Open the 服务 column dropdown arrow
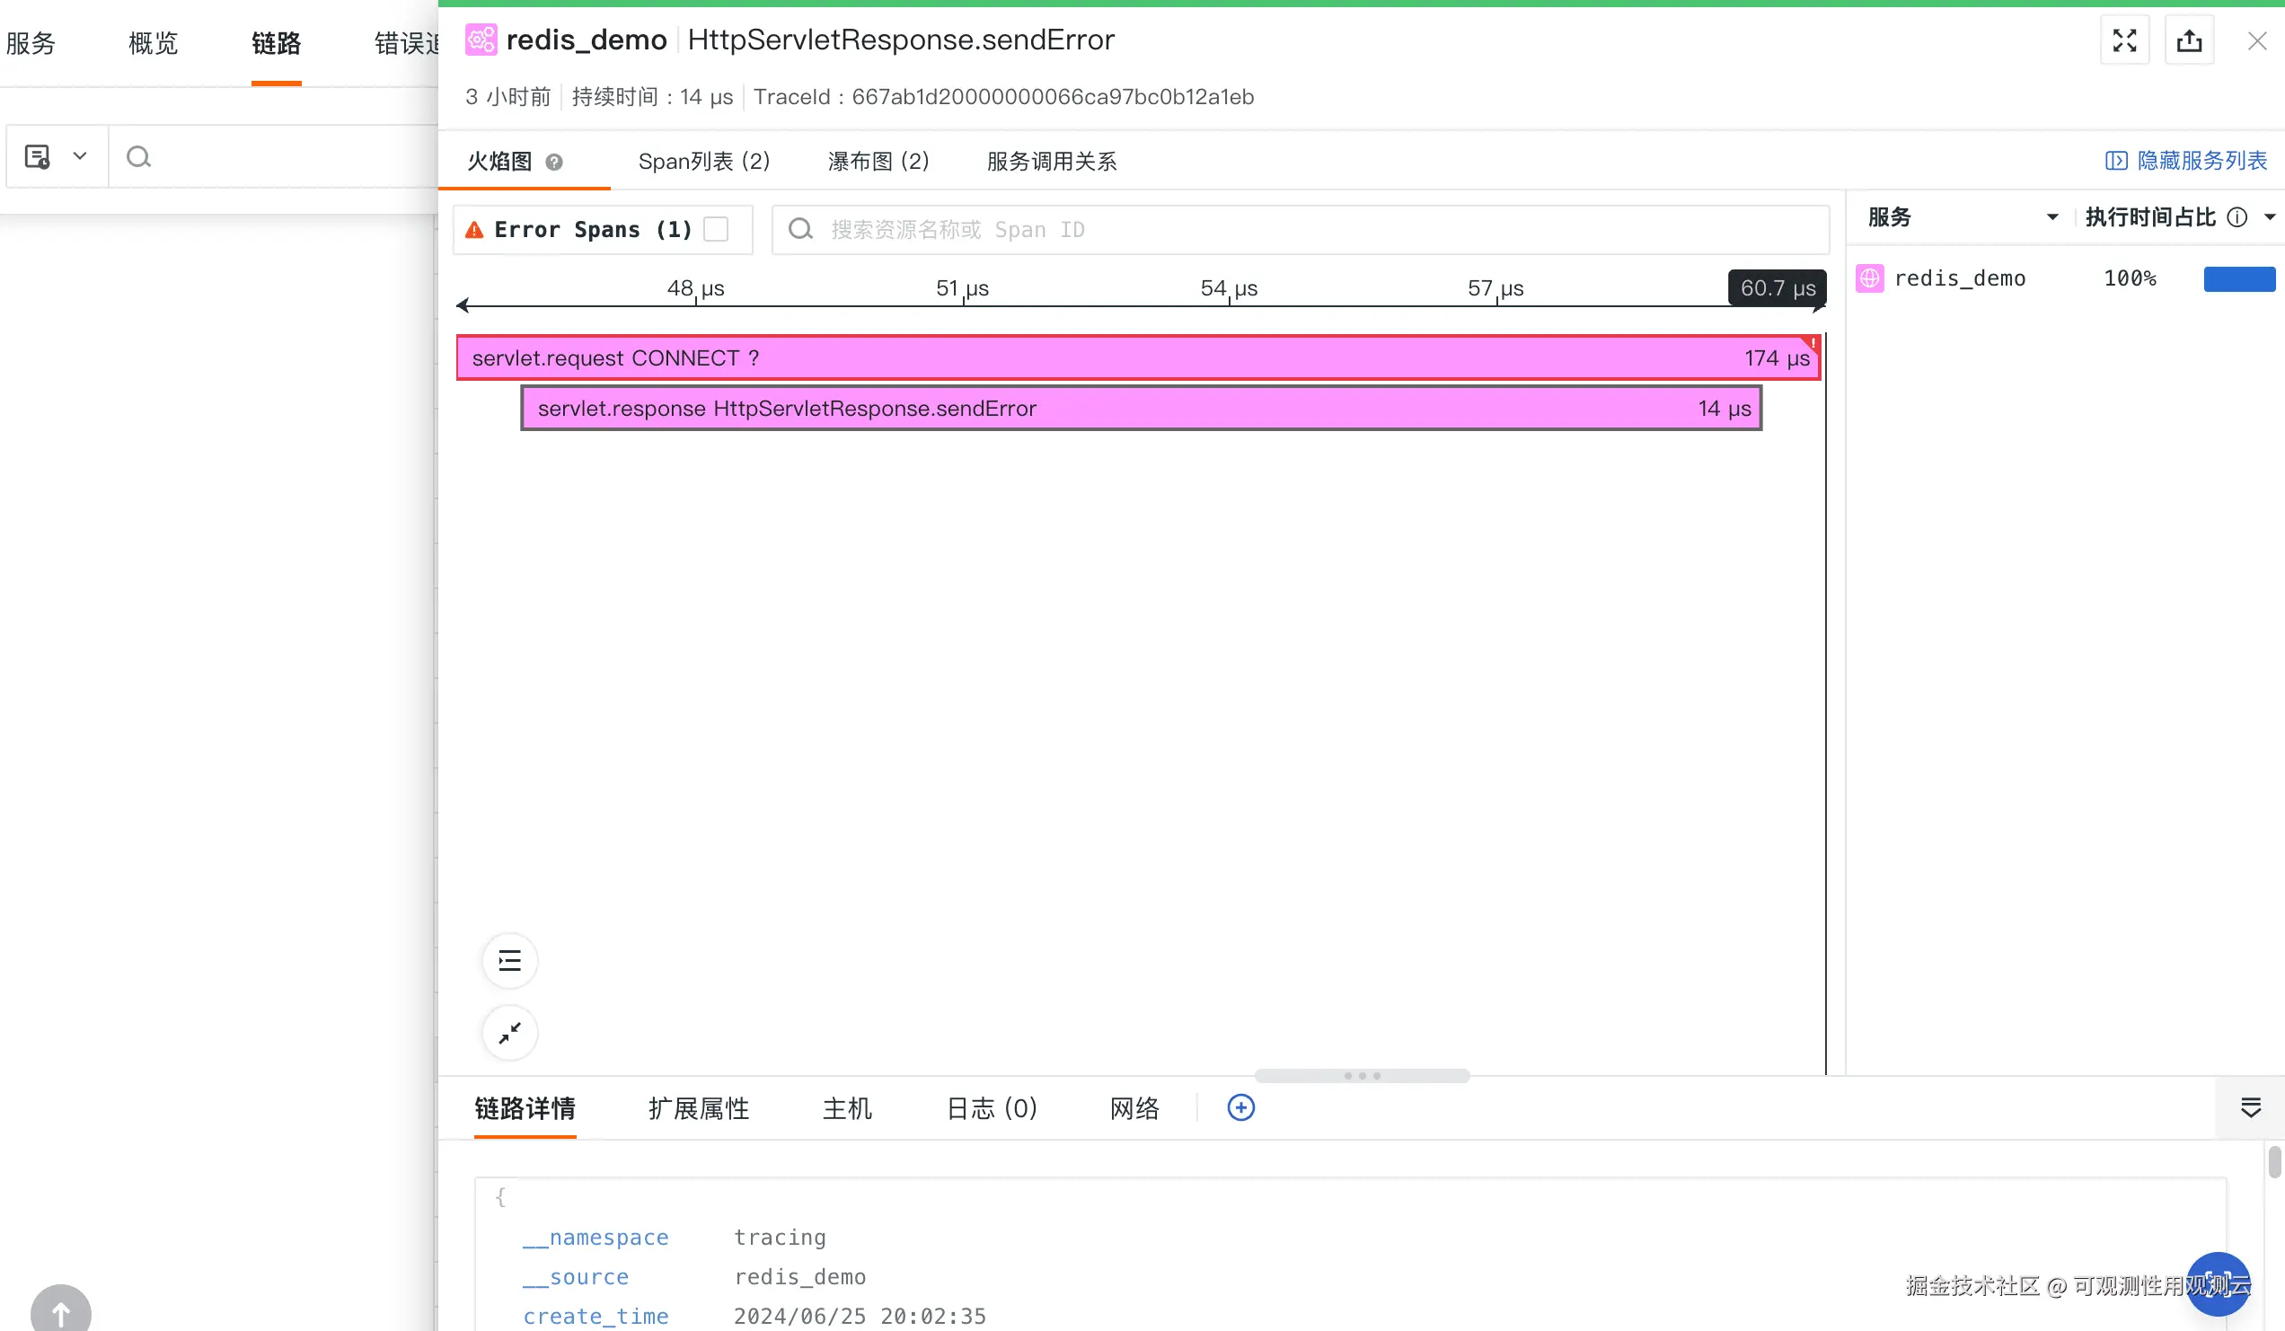This screenshot has height=1331, width=2285. point(2052,217)
